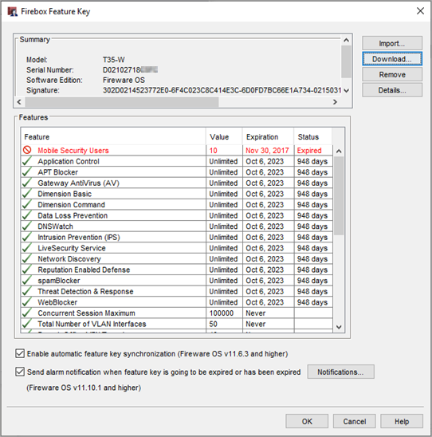Image resolution: width=432 pixels, height=437 pixels.
Task: Click the 'Fireware OS' software edition value
Action: (x=124, y=81)
